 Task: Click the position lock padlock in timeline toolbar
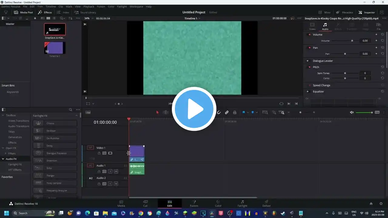click(x=235, y=112)
